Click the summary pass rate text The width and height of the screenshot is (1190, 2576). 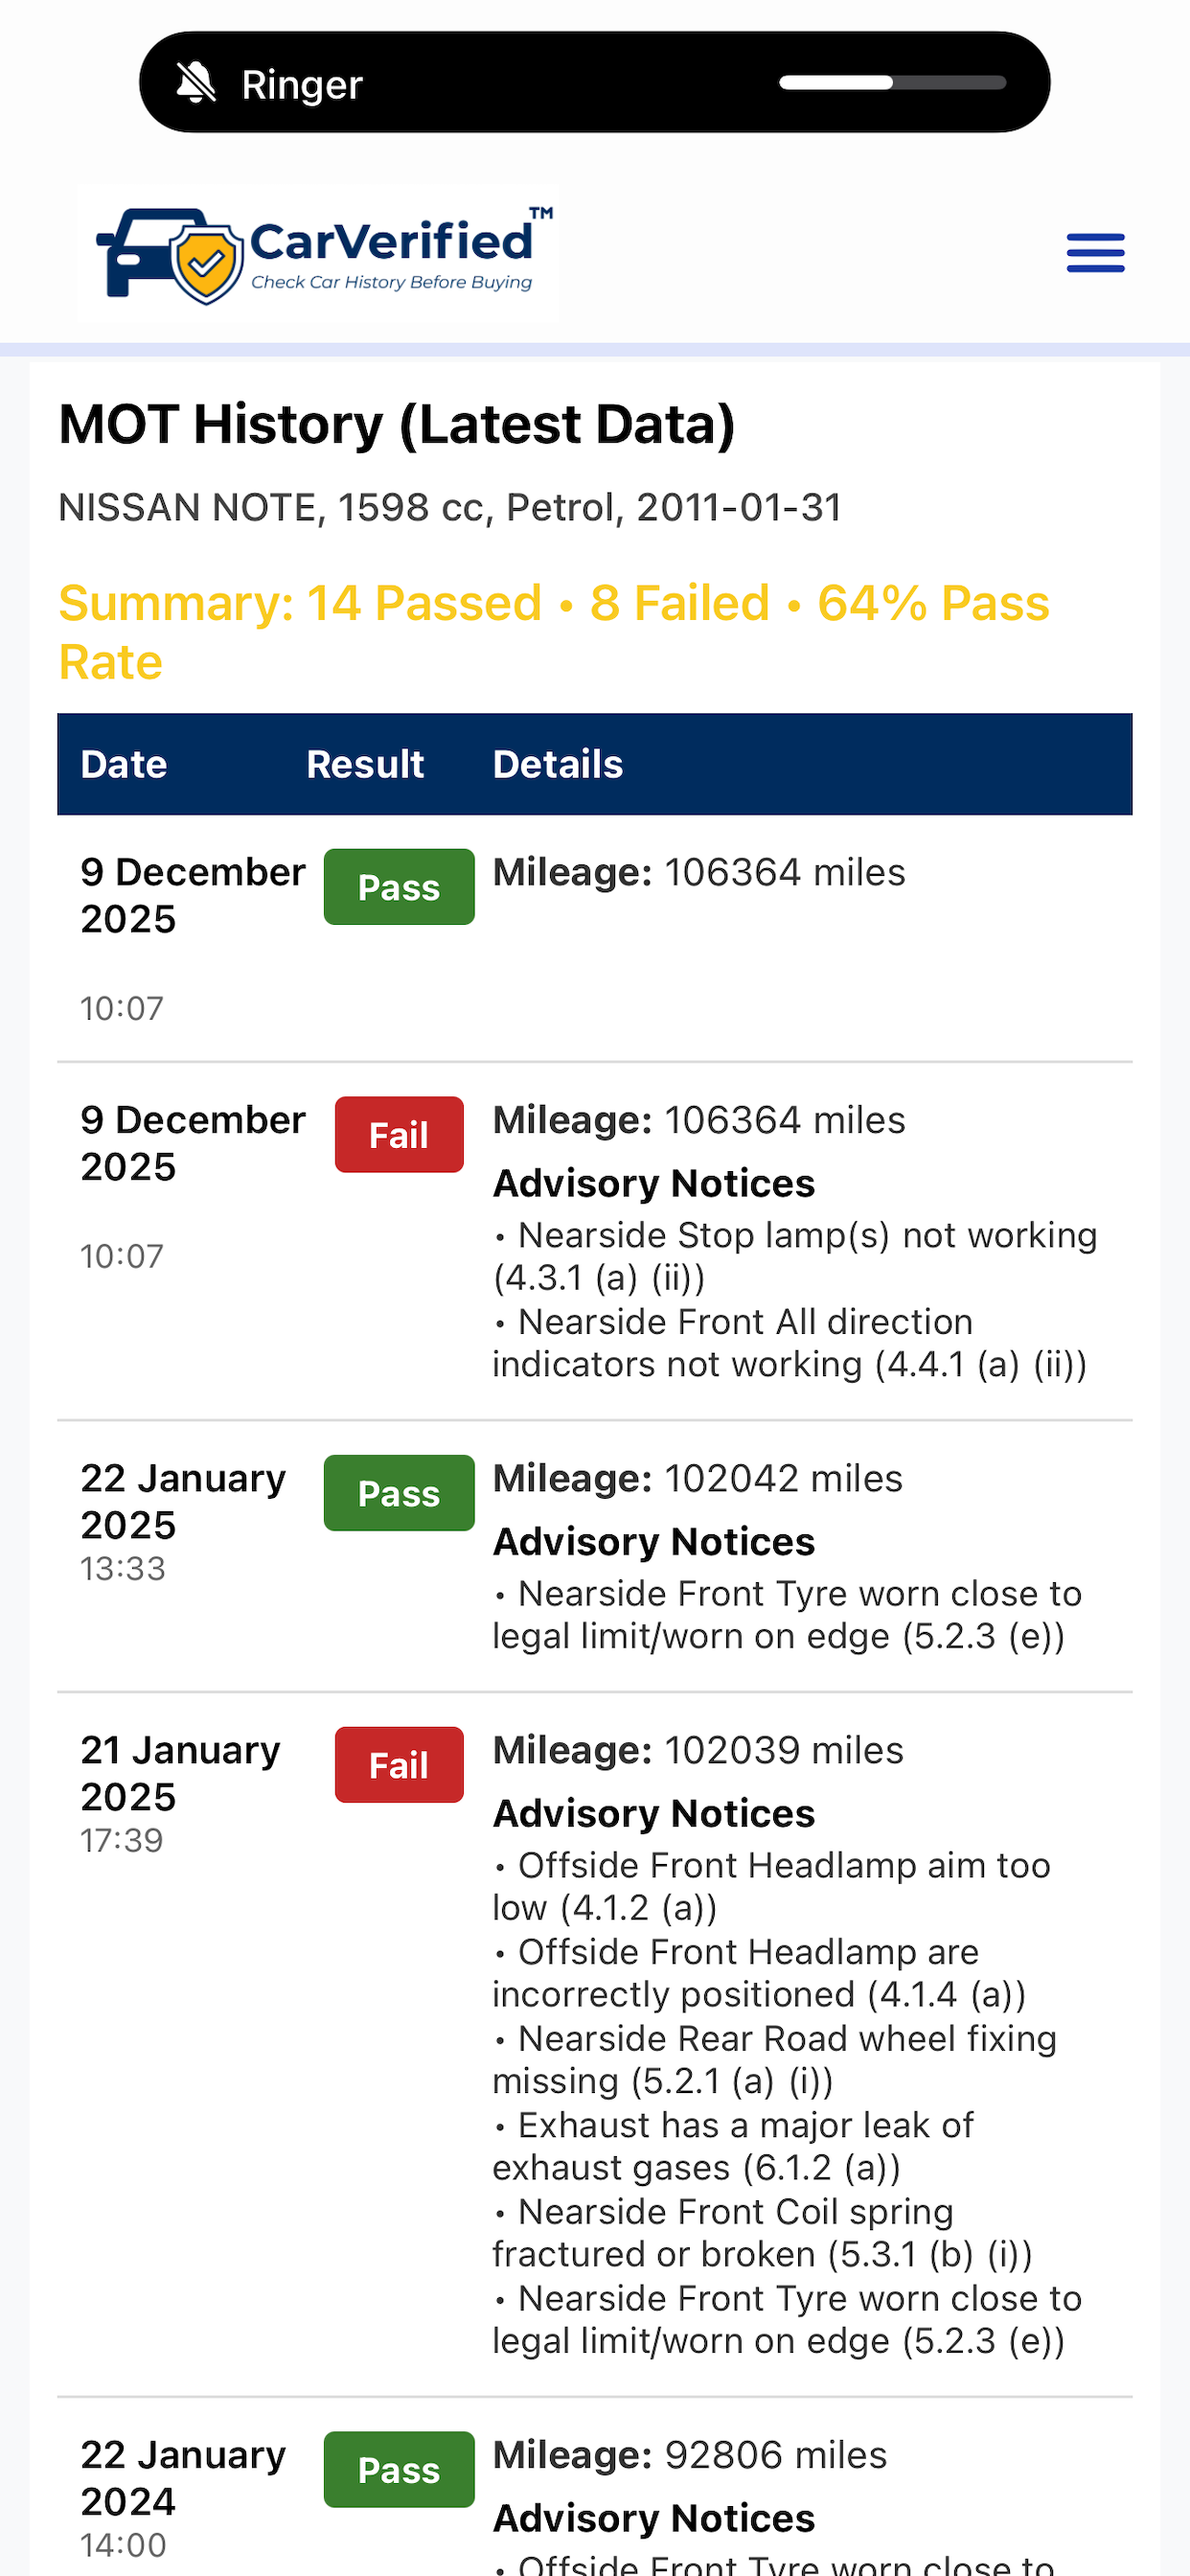[554, 632]
